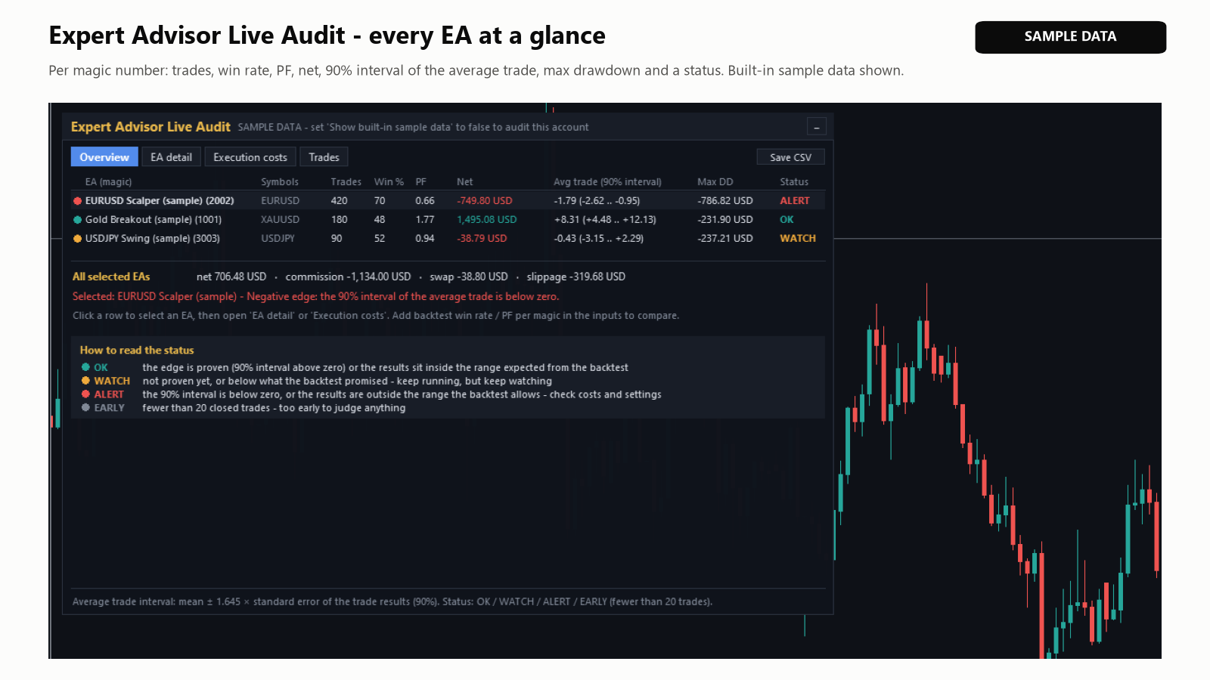This screenshot has height=680, width=1210.
Task: Click the Status column header
Action: tap(794, 182)
